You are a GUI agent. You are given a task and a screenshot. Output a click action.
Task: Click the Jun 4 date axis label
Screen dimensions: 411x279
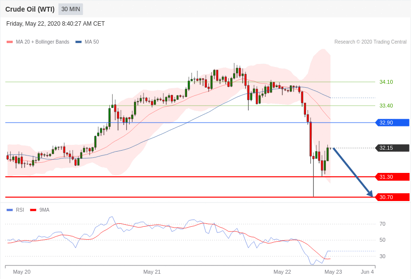367,272
